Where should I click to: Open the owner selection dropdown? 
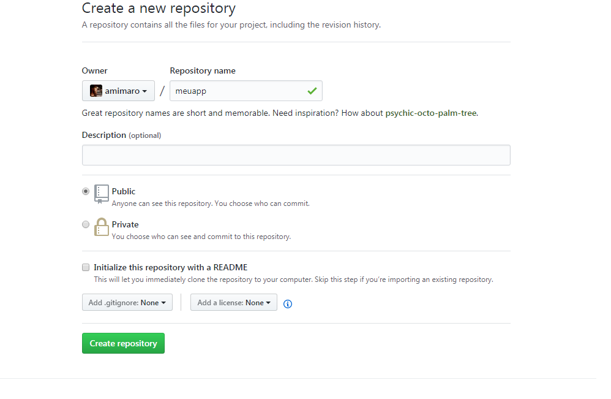(x=118, y=90)
